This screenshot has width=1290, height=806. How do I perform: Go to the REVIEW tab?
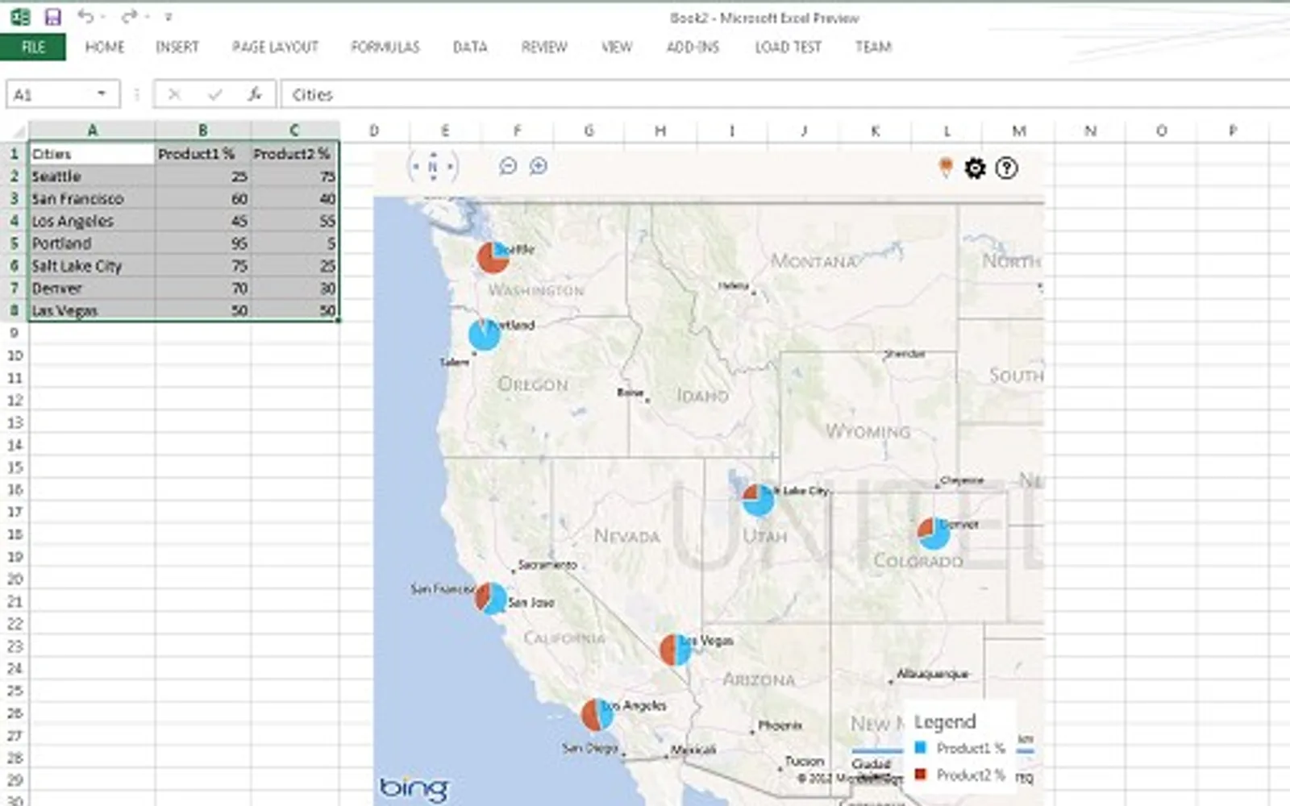tap(544, 47)
